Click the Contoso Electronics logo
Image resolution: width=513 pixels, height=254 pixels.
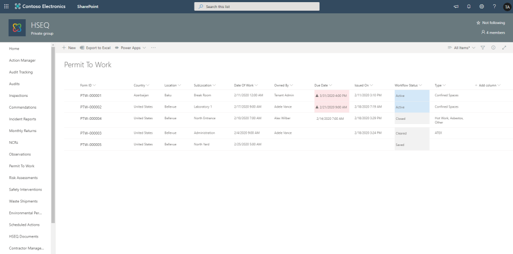click(40, 6)
